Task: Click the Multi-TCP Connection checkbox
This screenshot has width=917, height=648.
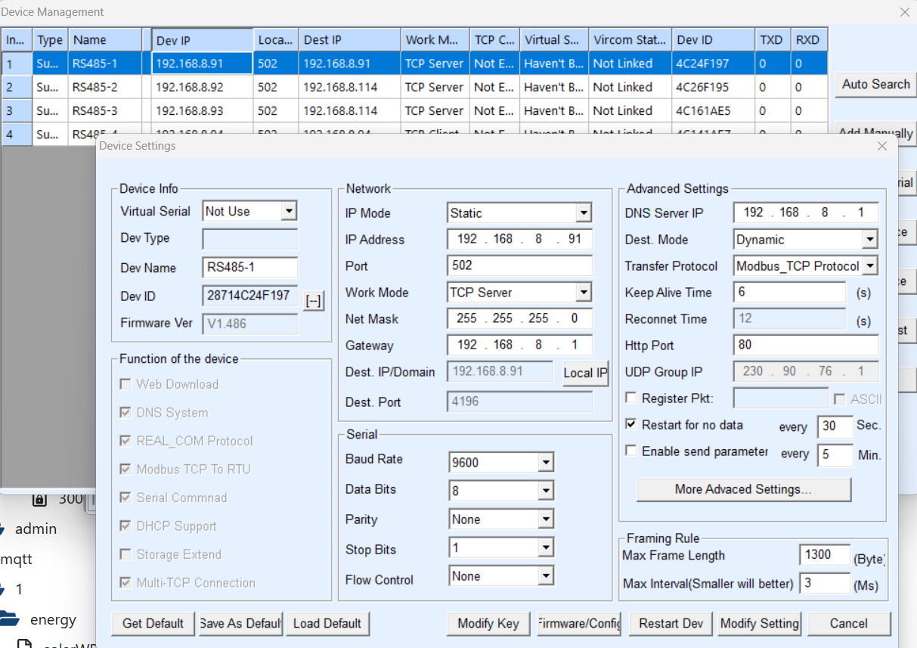Action: (125, 583)
